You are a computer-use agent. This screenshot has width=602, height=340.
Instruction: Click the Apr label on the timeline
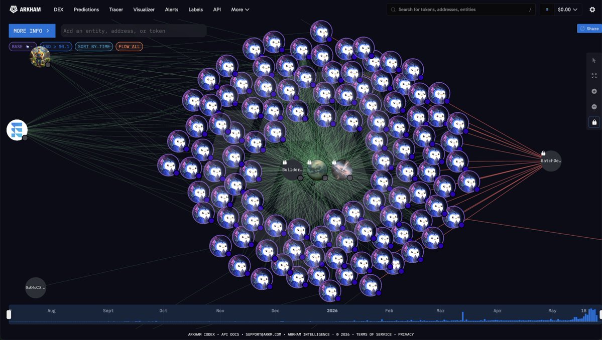(497, 310)
